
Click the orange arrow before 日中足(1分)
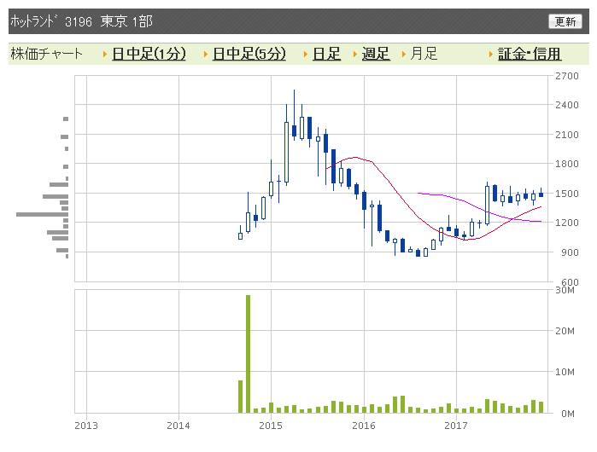[105, 55]
